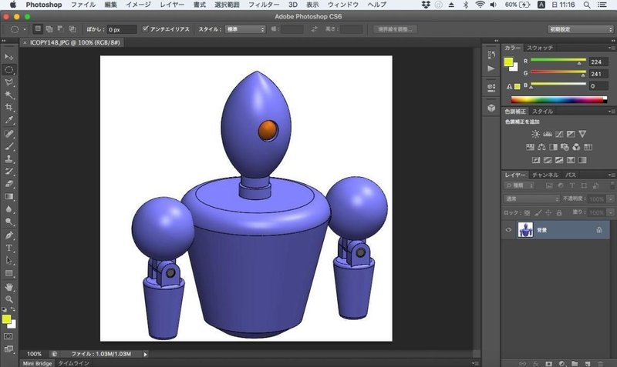Select the Rectangle shape tool
This screenshot has height=367, width=617.
9,273
